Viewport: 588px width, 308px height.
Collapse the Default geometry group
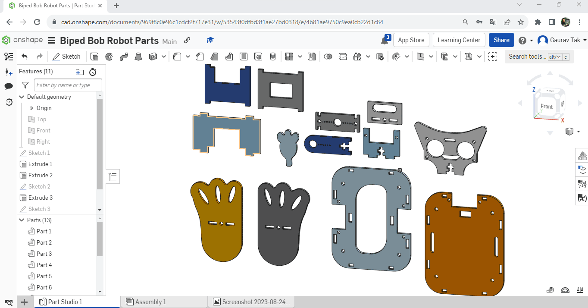pos(22,97)
